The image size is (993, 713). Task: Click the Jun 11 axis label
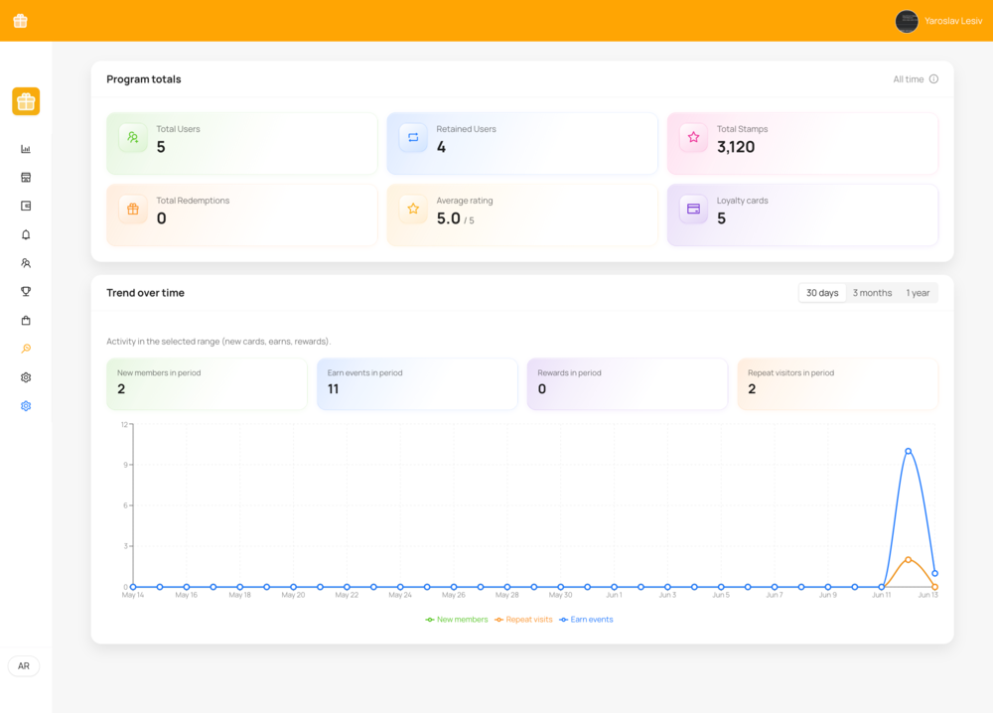tap(882, 595)
